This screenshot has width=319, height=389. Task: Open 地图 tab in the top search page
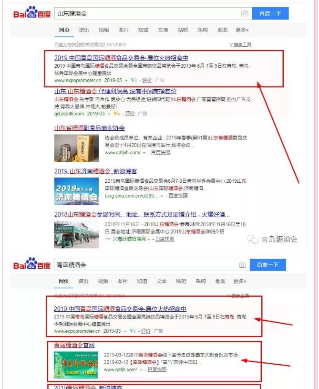click(x=222, y=30)
